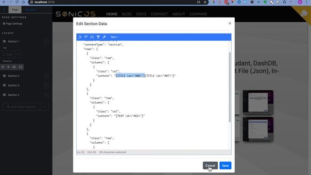311x175 pixels.
Task: Click the "rows": [ line in the editor
Action: tap(91, 49)
